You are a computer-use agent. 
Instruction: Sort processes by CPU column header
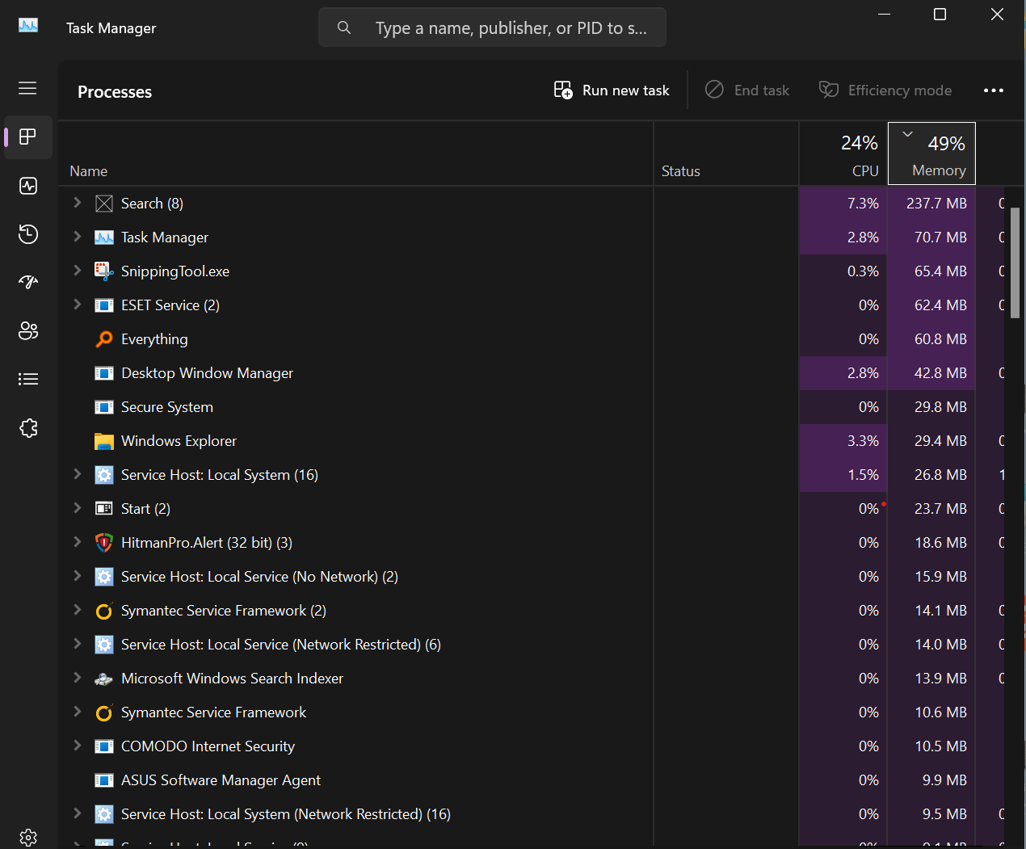coord(843,154)
